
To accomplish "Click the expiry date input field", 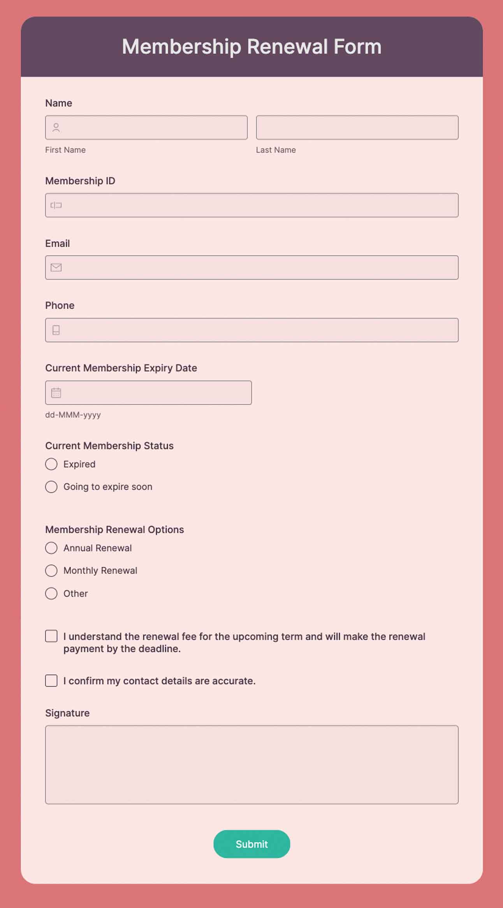I will tap(148, 393).
